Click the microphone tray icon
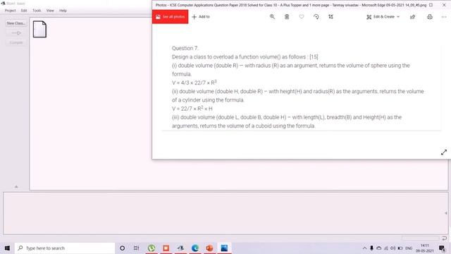 [x=371, y=248]
